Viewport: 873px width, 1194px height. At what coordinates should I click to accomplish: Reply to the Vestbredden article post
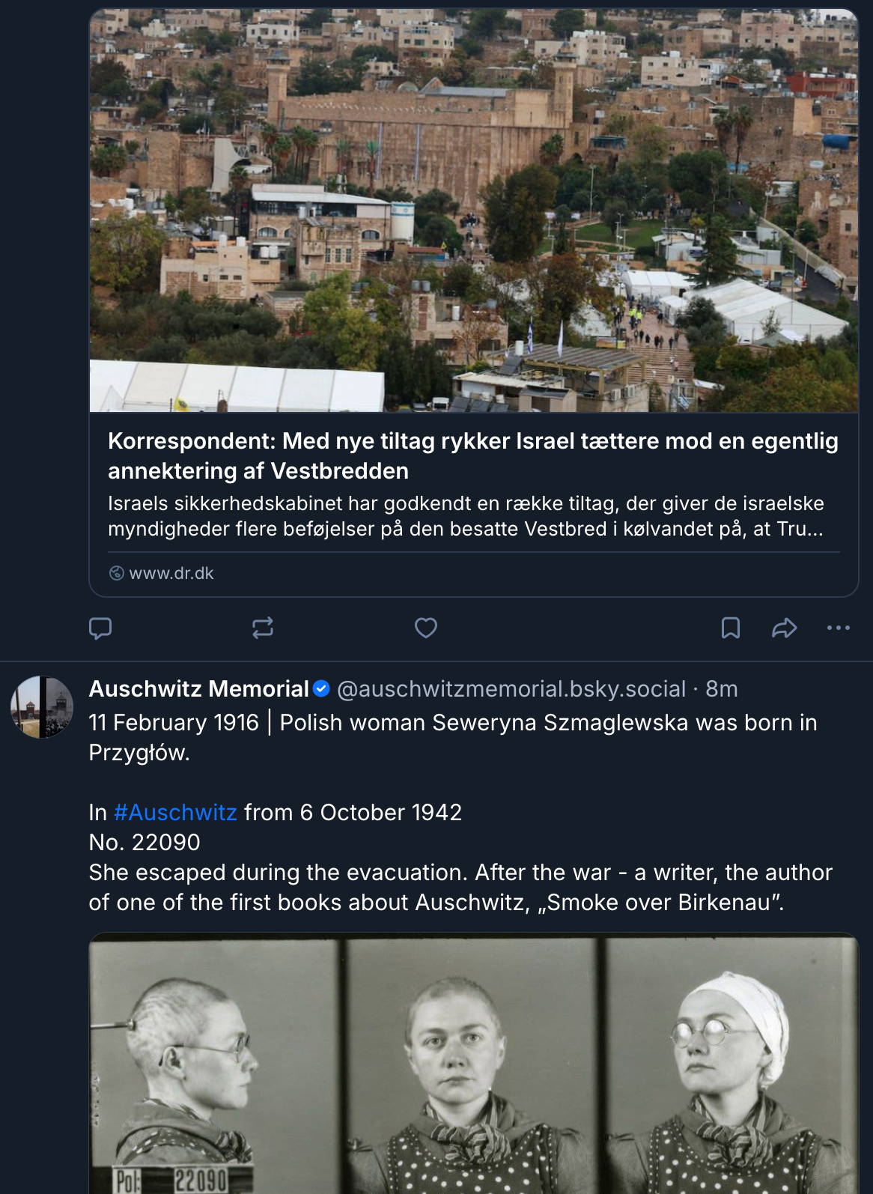(x=100, y=628)
